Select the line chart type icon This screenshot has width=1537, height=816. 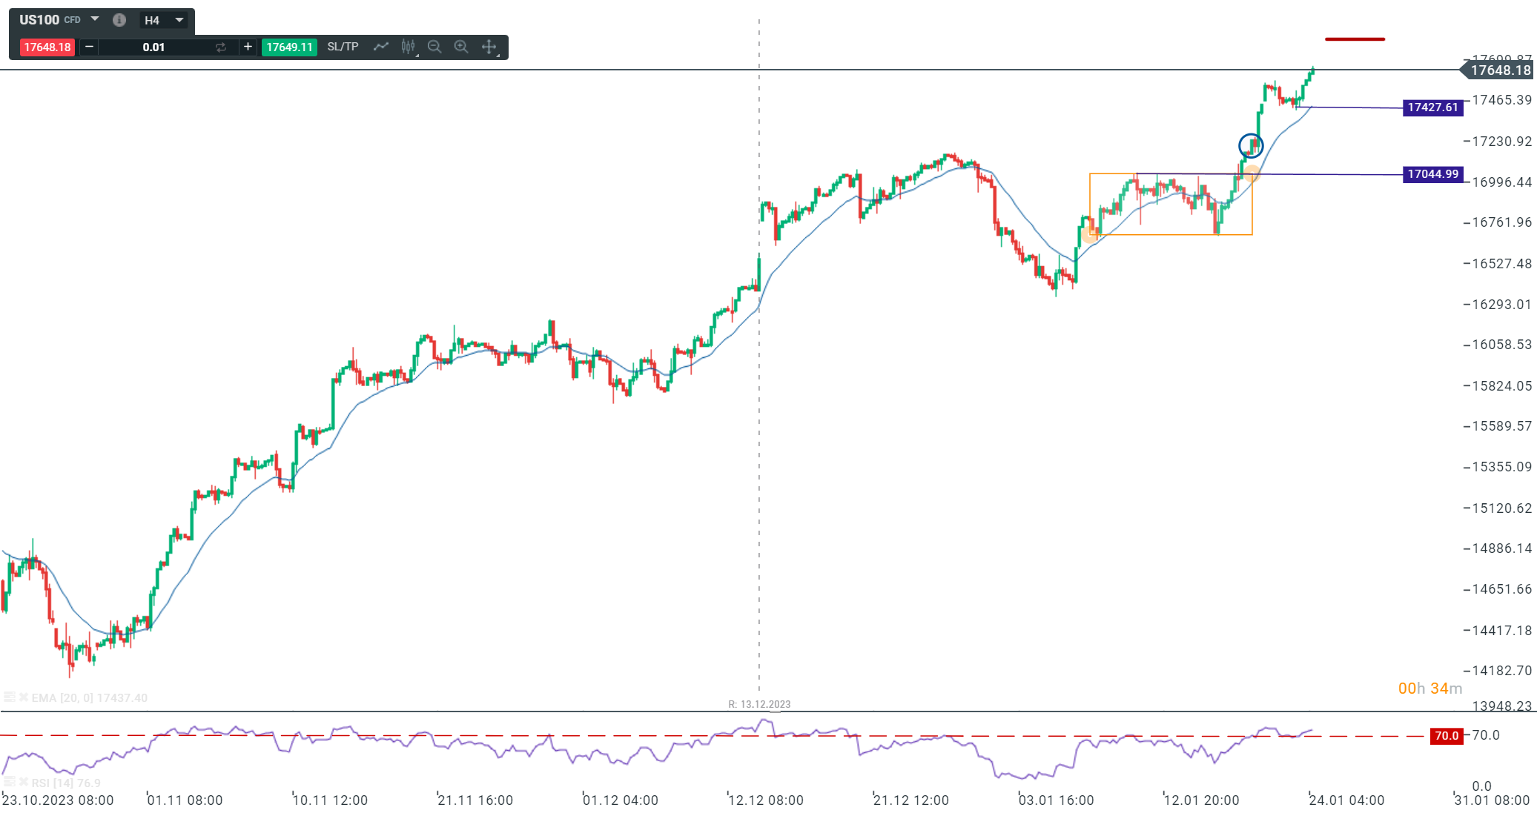[x=380, y=46]
